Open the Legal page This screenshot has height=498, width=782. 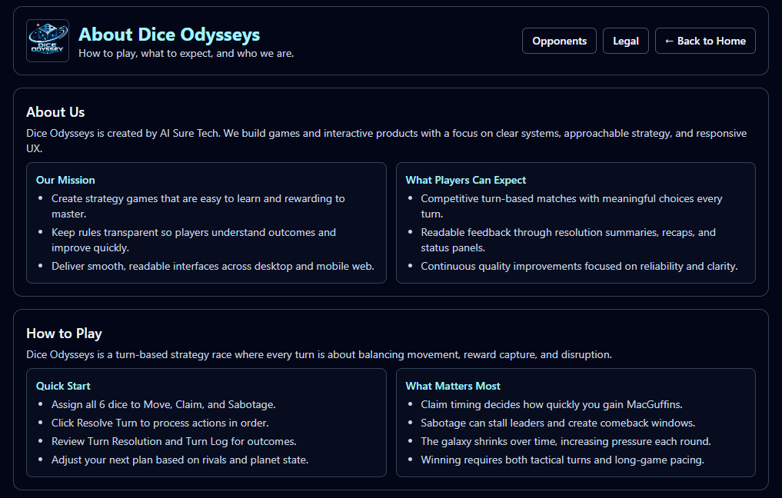coord(625,41)
